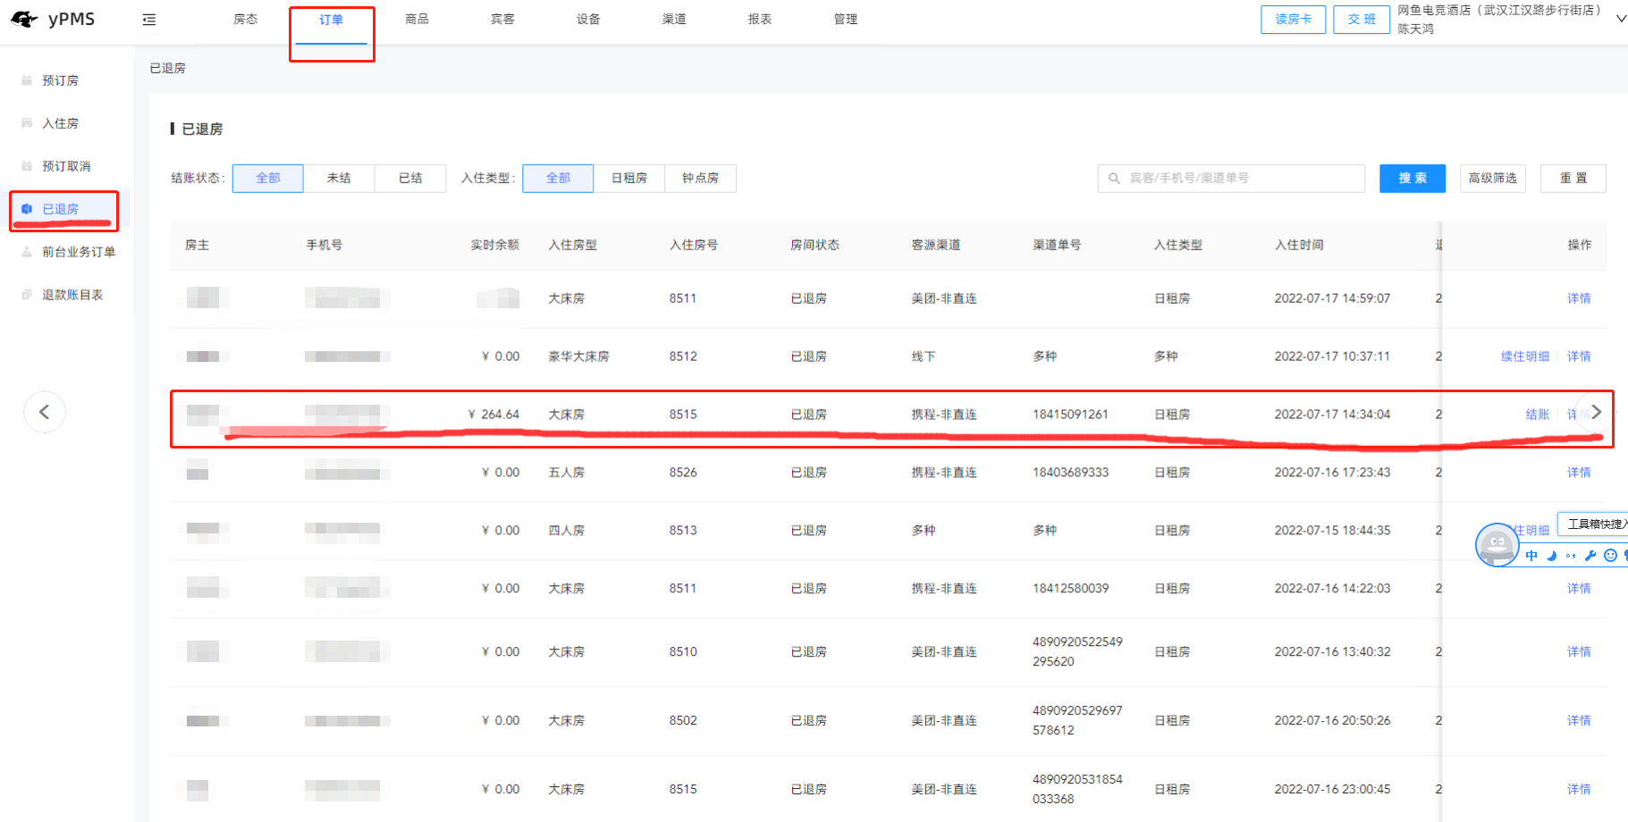Open 续住明细 link for room 8512
1628x822 pixels.
[1525, 356]
